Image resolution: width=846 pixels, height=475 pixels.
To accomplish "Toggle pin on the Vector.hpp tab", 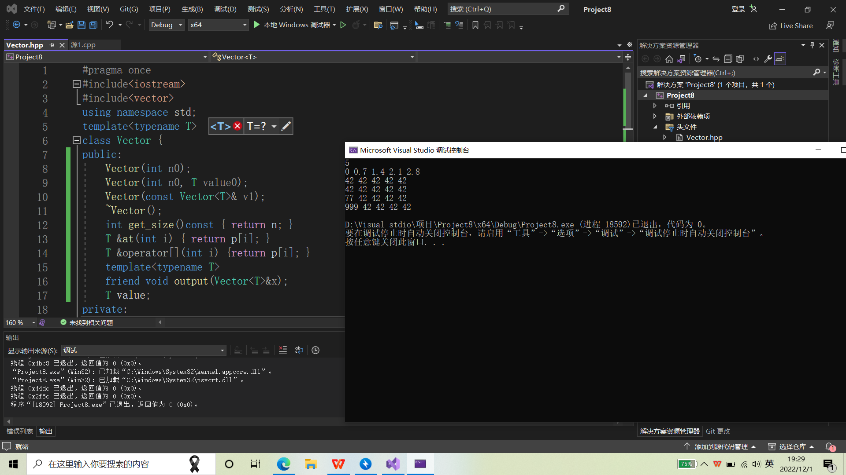I will click(x=52, y=45).
